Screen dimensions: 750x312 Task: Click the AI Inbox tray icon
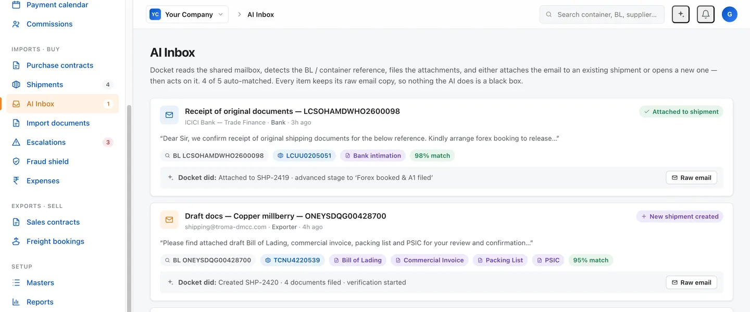tap(16, 103)
